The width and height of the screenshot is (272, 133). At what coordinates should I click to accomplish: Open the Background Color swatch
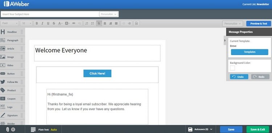[x=232, y=68]
